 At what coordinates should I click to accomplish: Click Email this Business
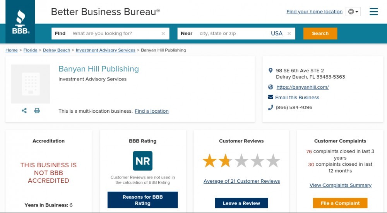click(297, 97)
